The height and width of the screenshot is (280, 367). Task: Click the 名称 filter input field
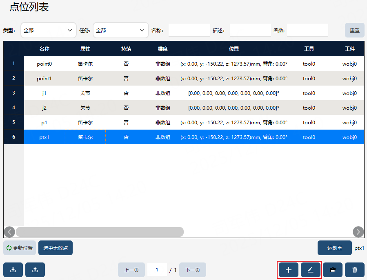(189, 30)
